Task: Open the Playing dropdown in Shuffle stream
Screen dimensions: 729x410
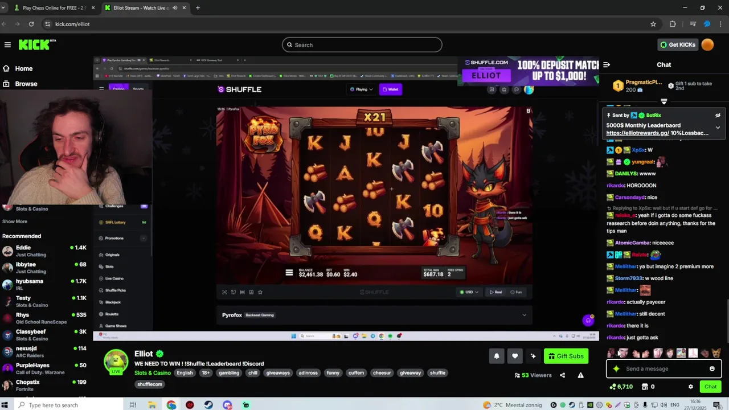Action: coord(361,89)
